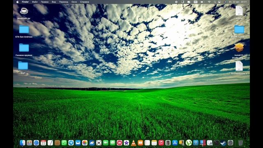Open the Apple menu
This screenshot has height=148, width=263.
[17, 2]
